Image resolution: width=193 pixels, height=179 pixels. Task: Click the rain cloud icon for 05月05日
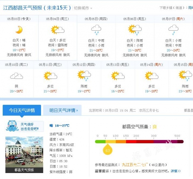[96, 29]
